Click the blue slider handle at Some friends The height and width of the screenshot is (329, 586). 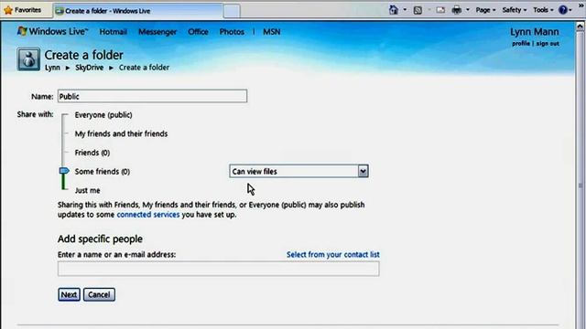(x=64, y=171)
